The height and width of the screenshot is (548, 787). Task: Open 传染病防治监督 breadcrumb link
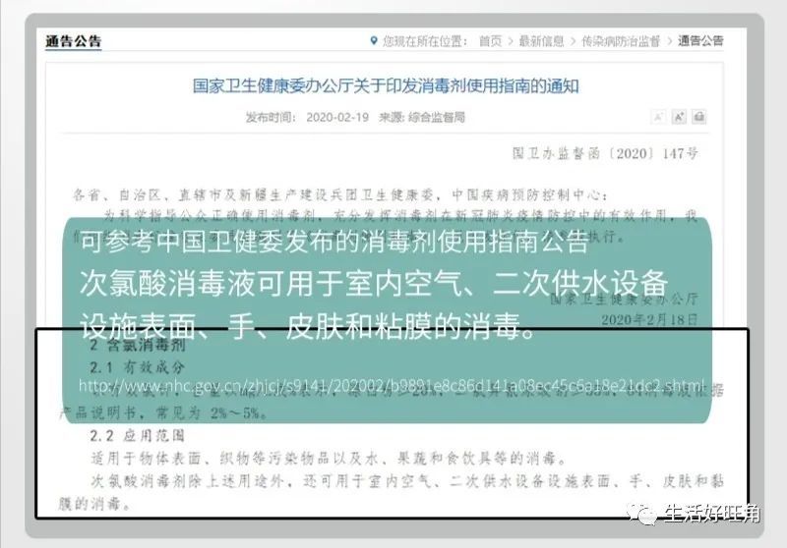621,41
